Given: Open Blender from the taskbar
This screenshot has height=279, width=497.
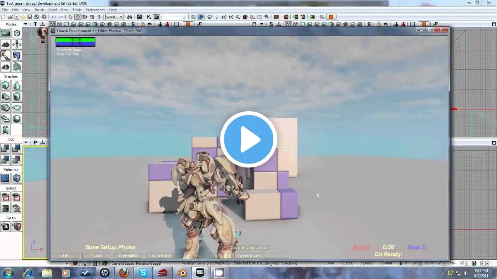Looking at the screenshot, I should [x=182, y=273].
